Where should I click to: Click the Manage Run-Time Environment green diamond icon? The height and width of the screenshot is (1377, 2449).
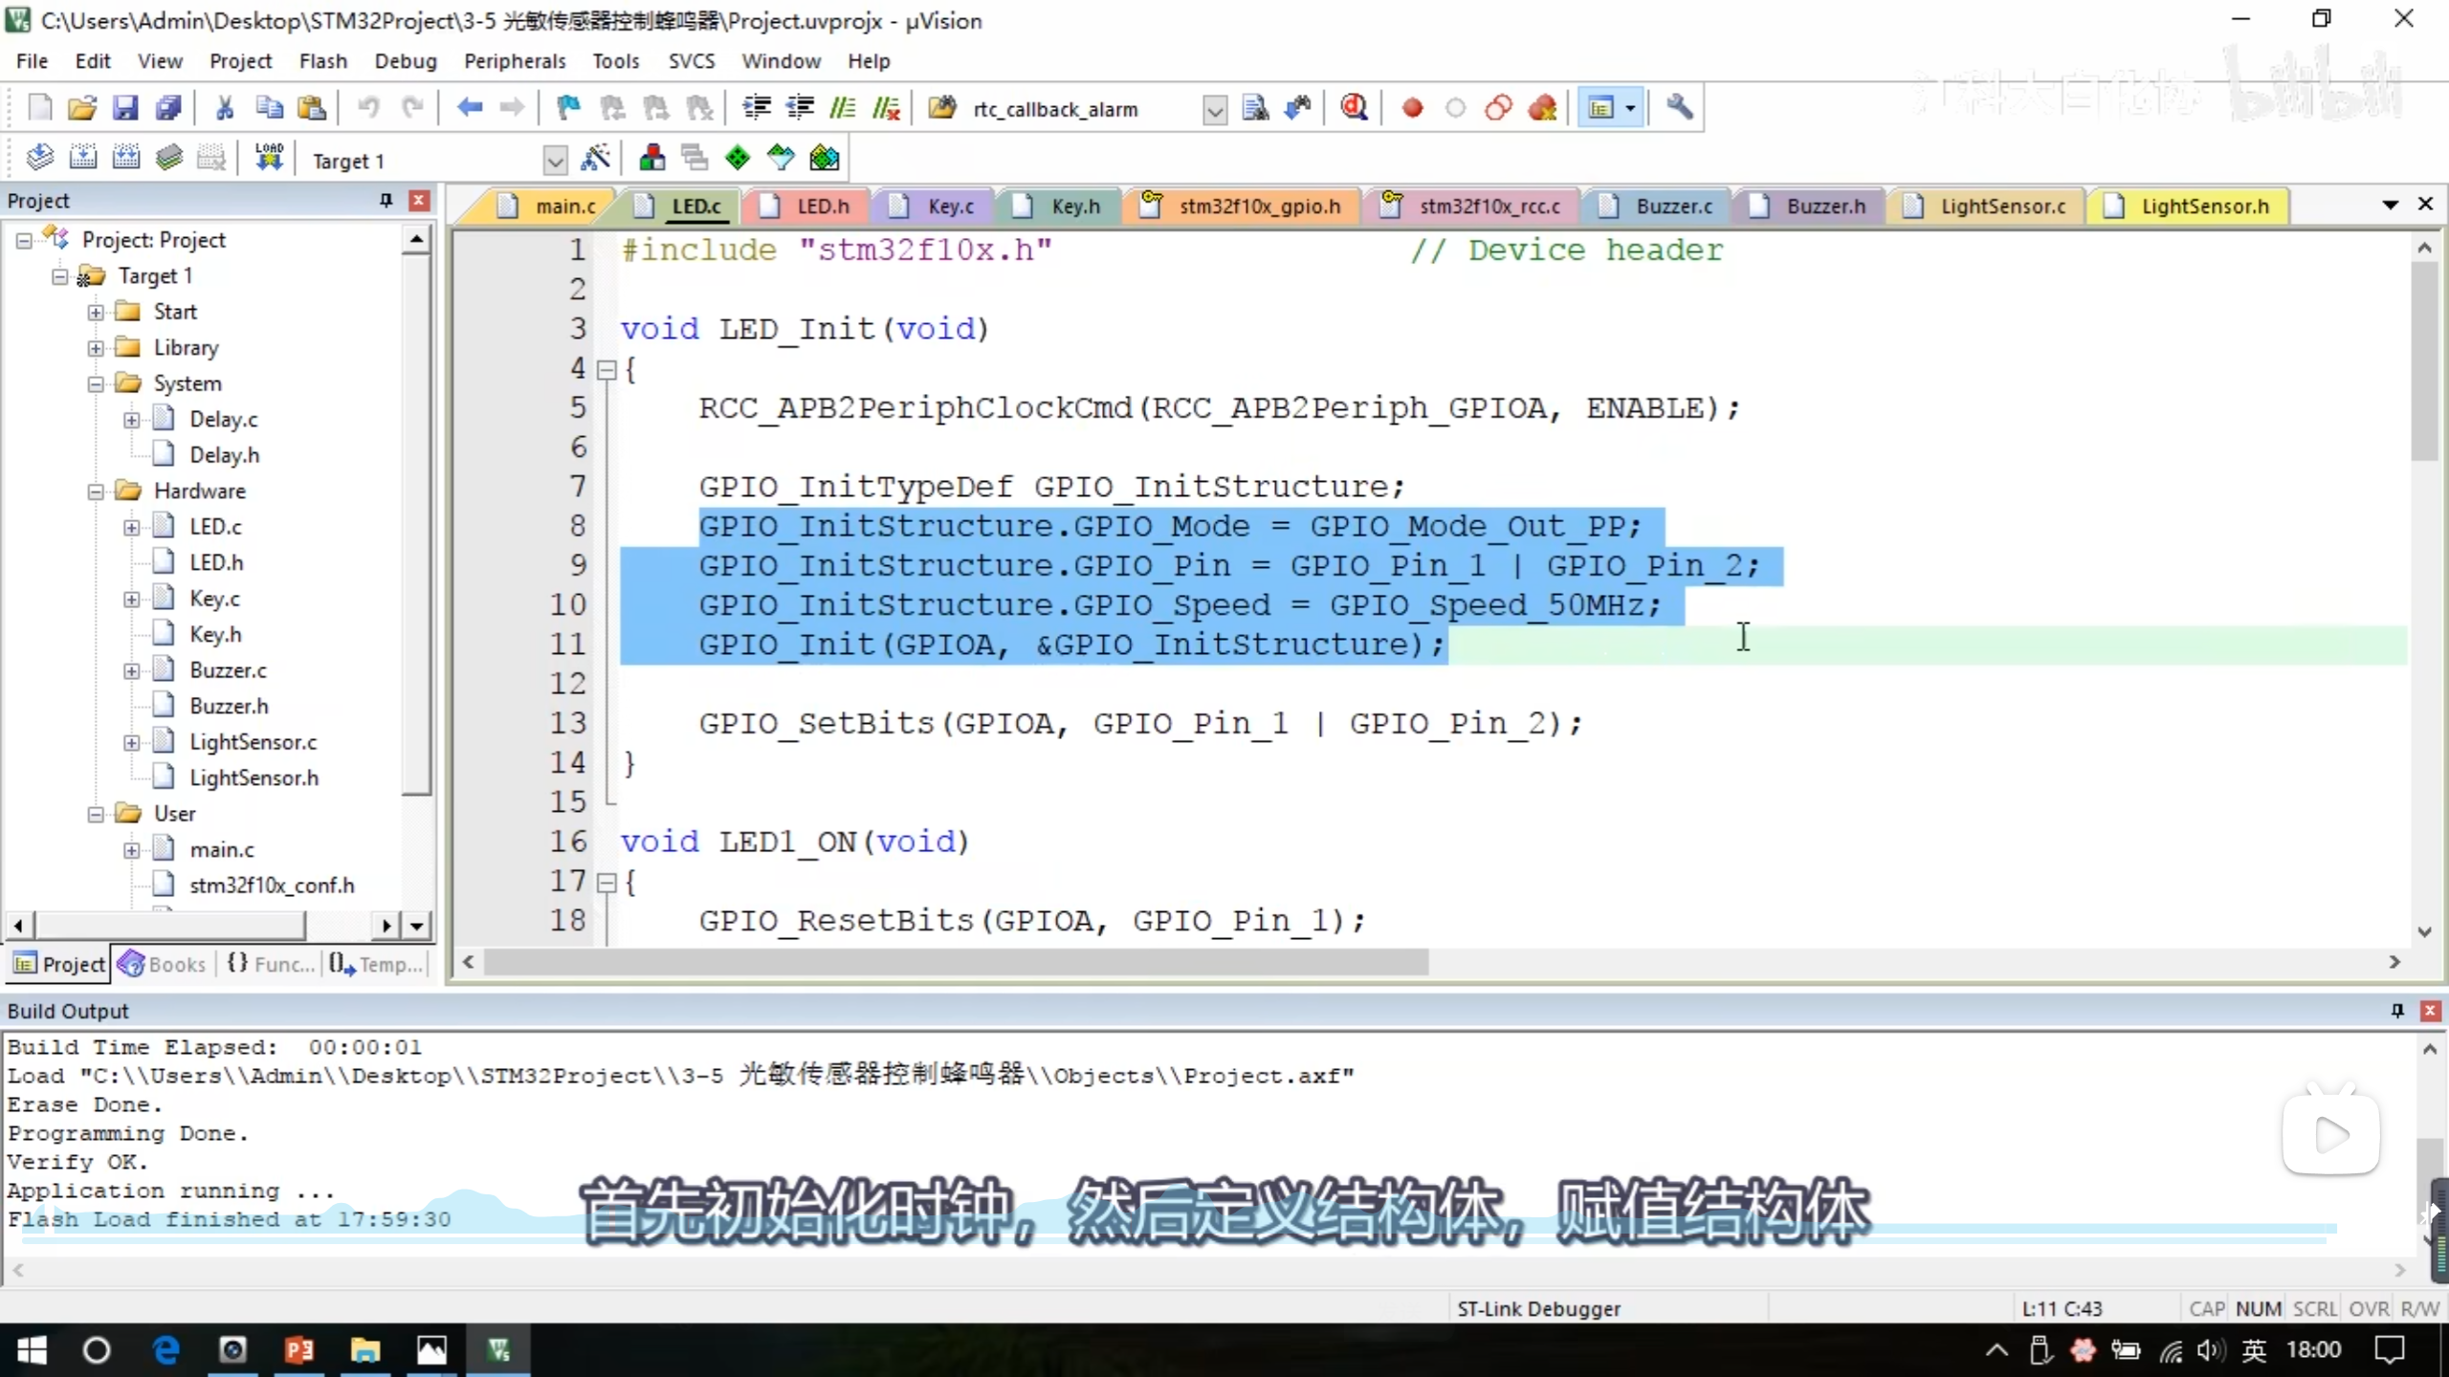coord(738,158)
